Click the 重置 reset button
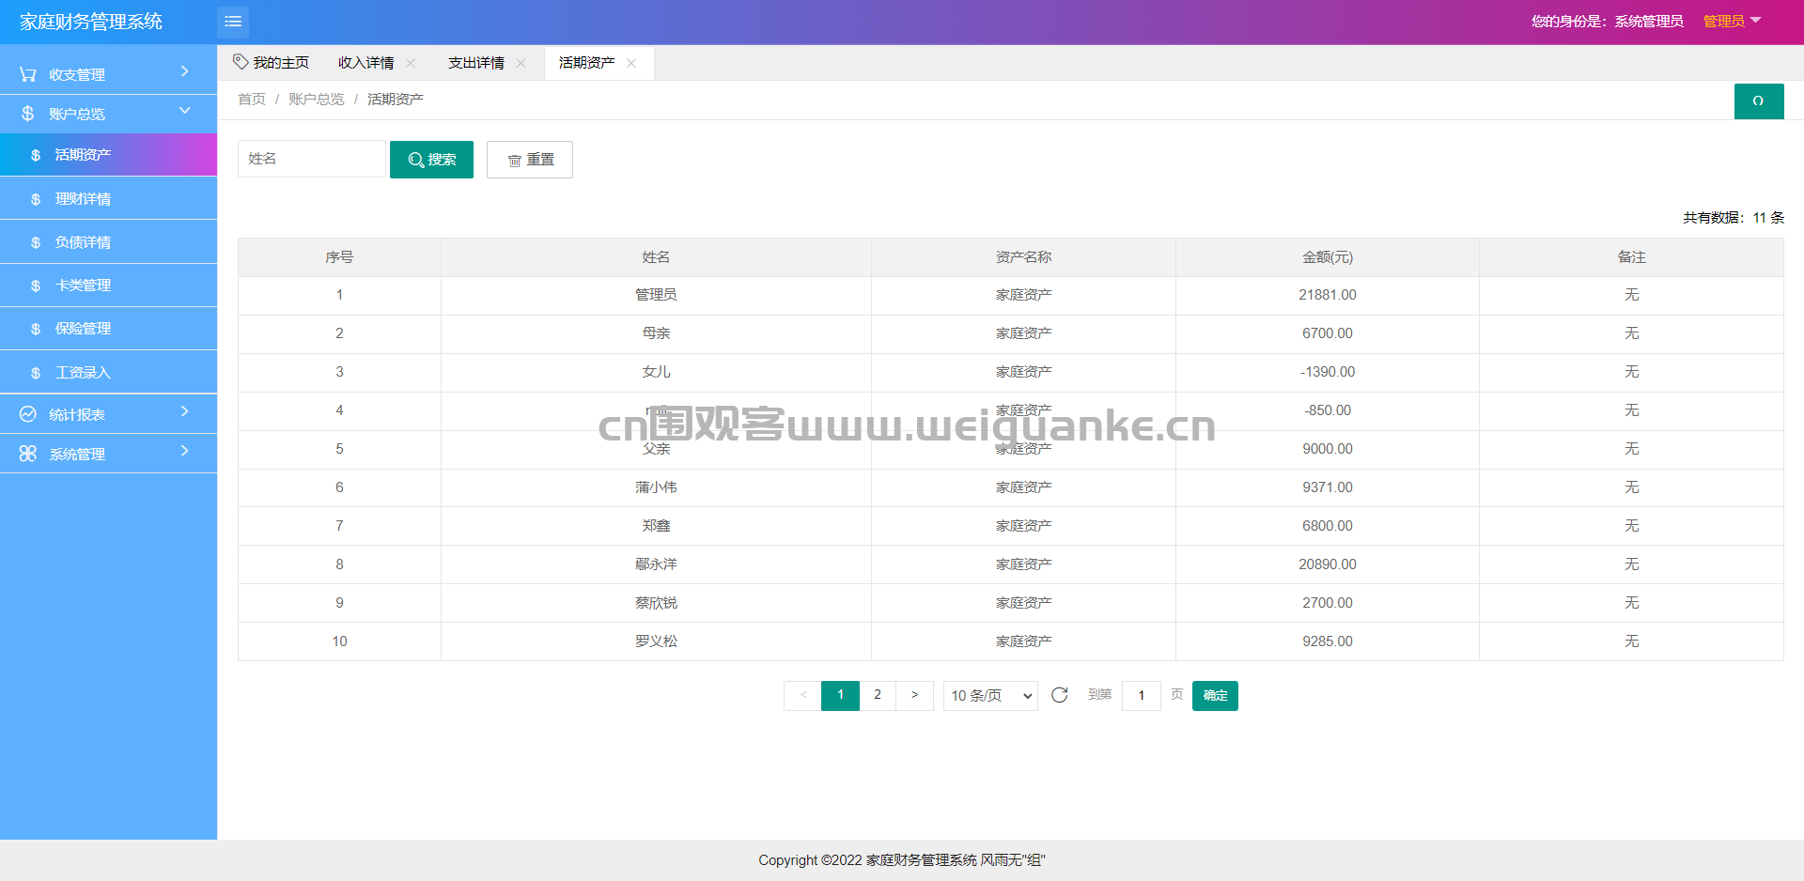This screenshot has width=1804, height=881. pos(530,160)
